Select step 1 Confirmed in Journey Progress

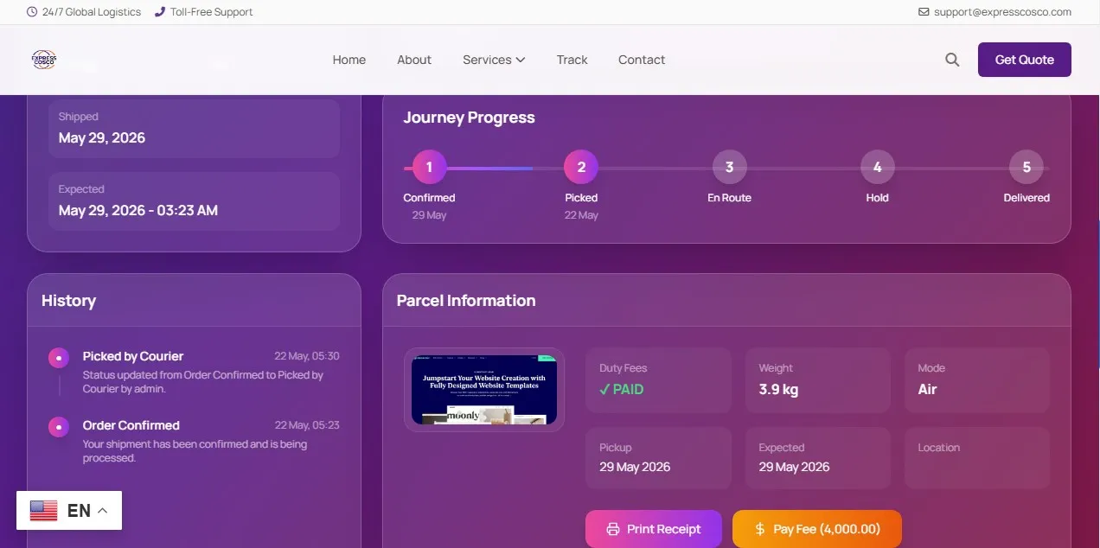[x=429, y=167]
